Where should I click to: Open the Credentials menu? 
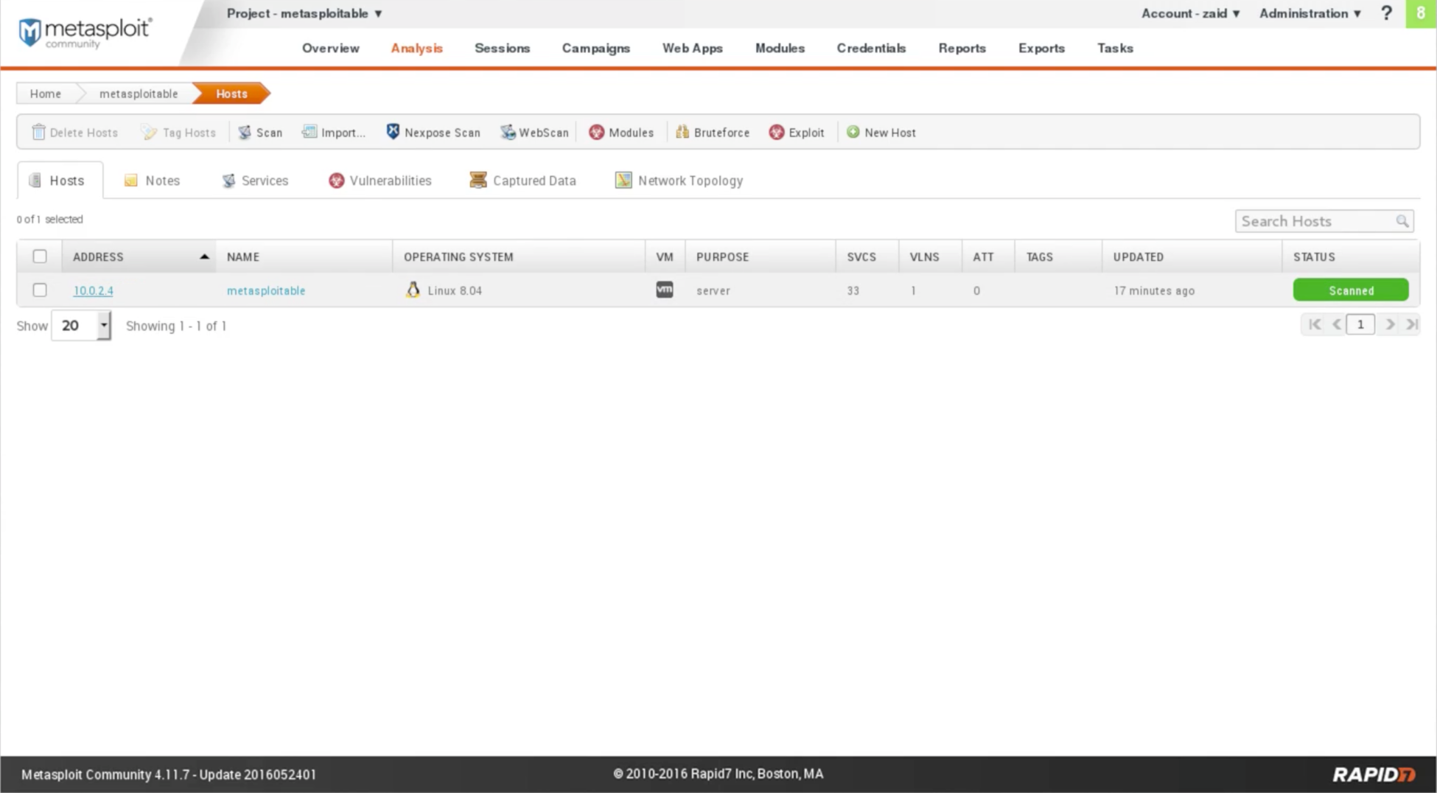pos(871,48)
